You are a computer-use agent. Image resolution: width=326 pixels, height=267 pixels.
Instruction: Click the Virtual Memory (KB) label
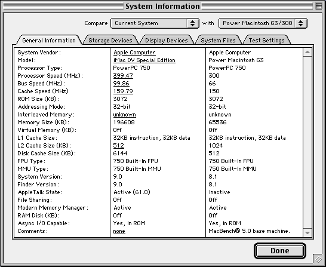[x=47, y=130]
